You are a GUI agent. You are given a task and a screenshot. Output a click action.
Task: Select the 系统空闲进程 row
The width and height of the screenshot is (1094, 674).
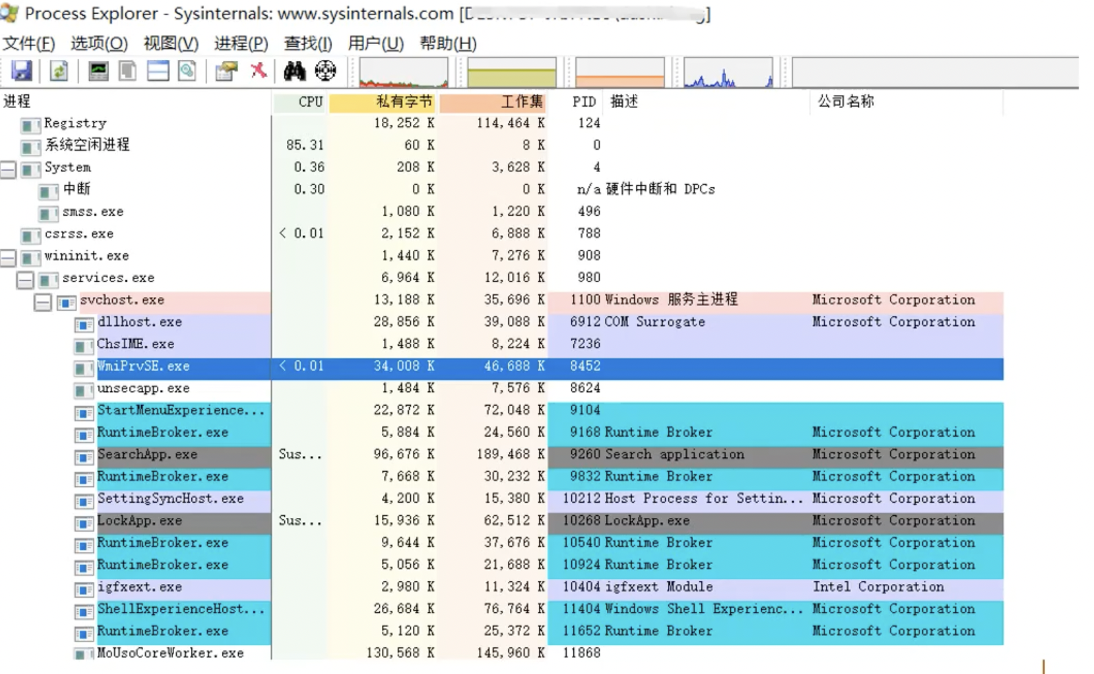click(x=502, y=145)
